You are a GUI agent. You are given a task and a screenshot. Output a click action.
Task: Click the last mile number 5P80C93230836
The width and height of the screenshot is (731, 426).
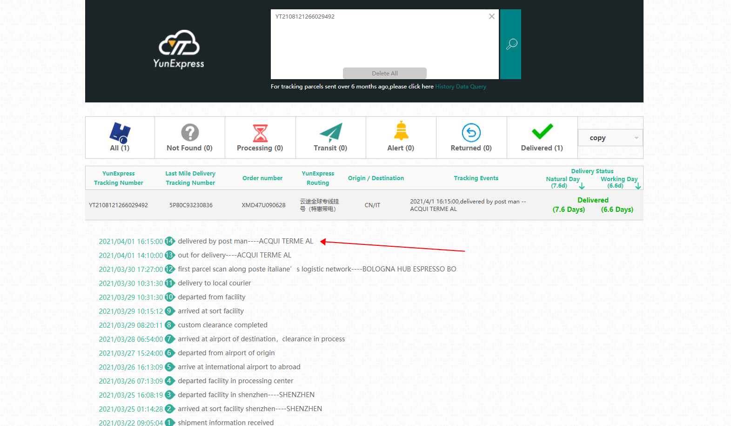[x=191, y=205]
